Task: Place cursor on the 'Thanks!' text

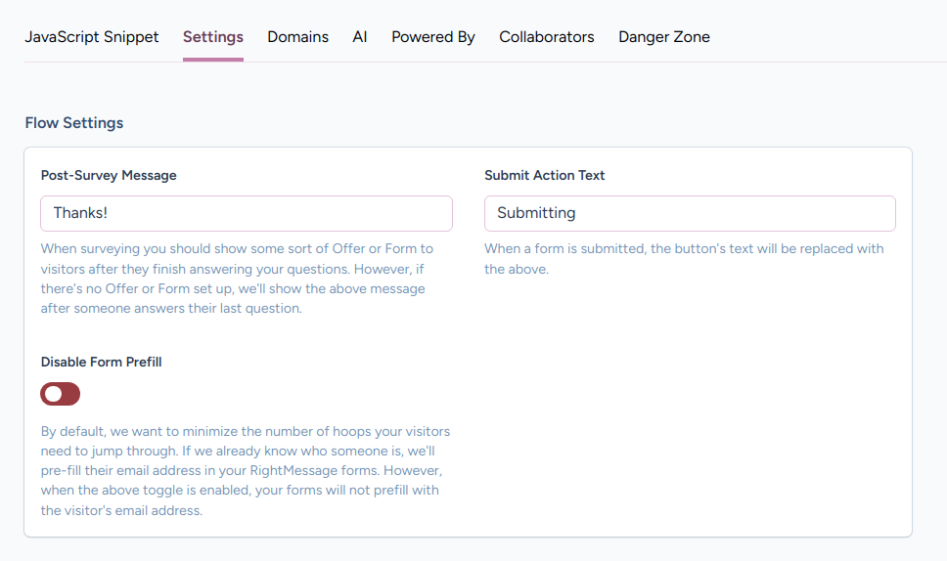Action: tap(80, 213)
